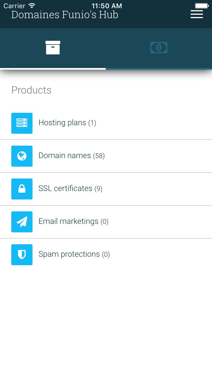This screenshot has width=212, height=378.
Task: Tap the 11:50 AM clock
Action: (x=107, y=6)
